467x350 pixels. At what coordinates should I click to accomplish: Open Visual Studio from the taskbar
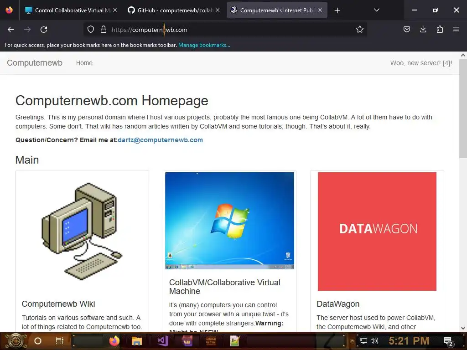pos(163,341)
